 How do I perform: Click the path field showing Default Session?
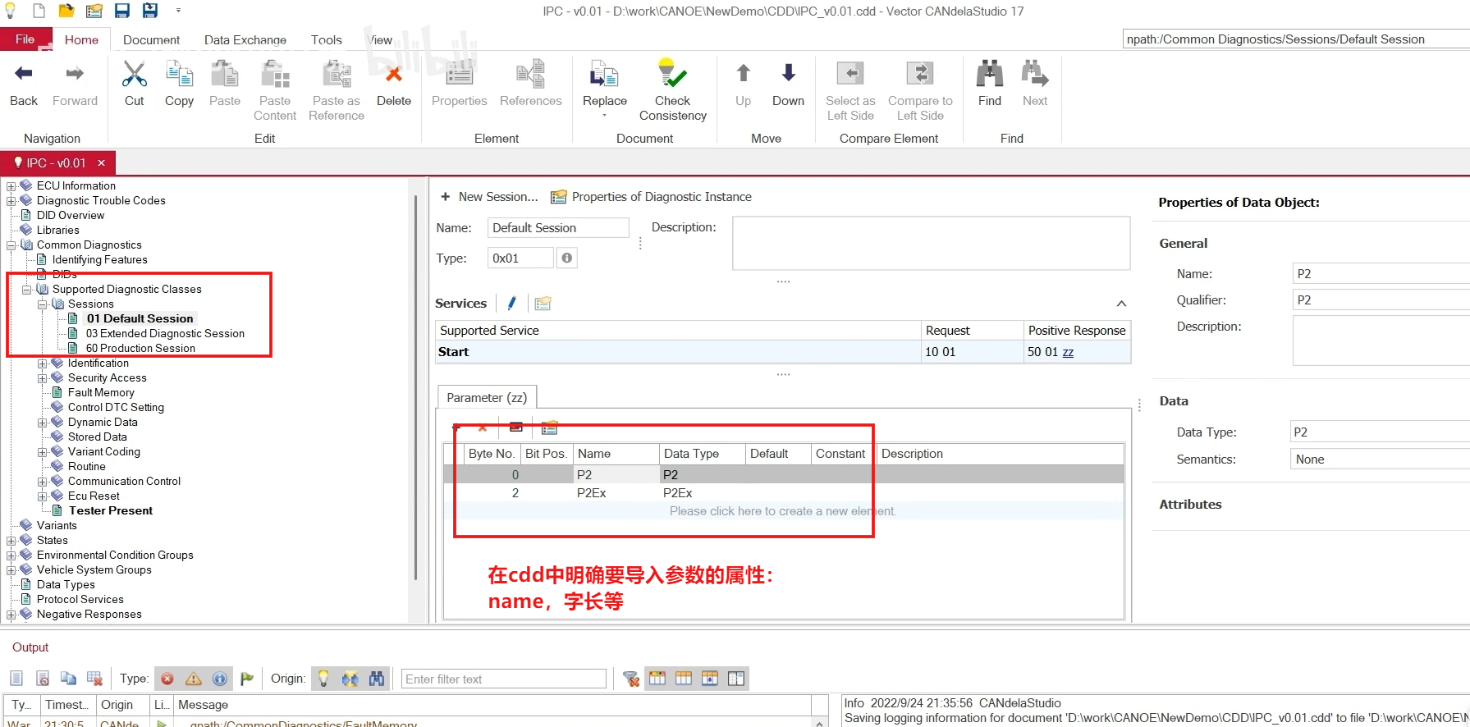[1296, 39]
